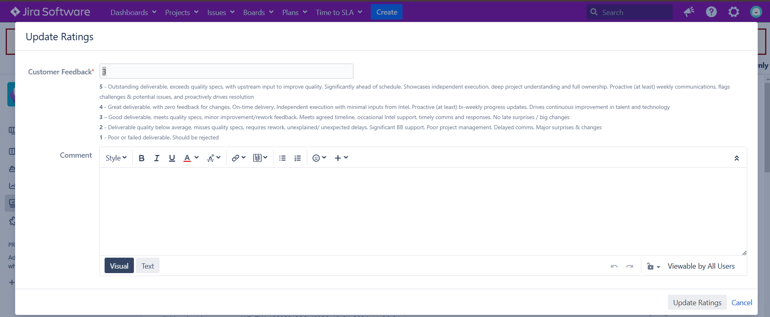770x317 pixels.
Task: Open Jira administration gear icon
Action: 734,12
